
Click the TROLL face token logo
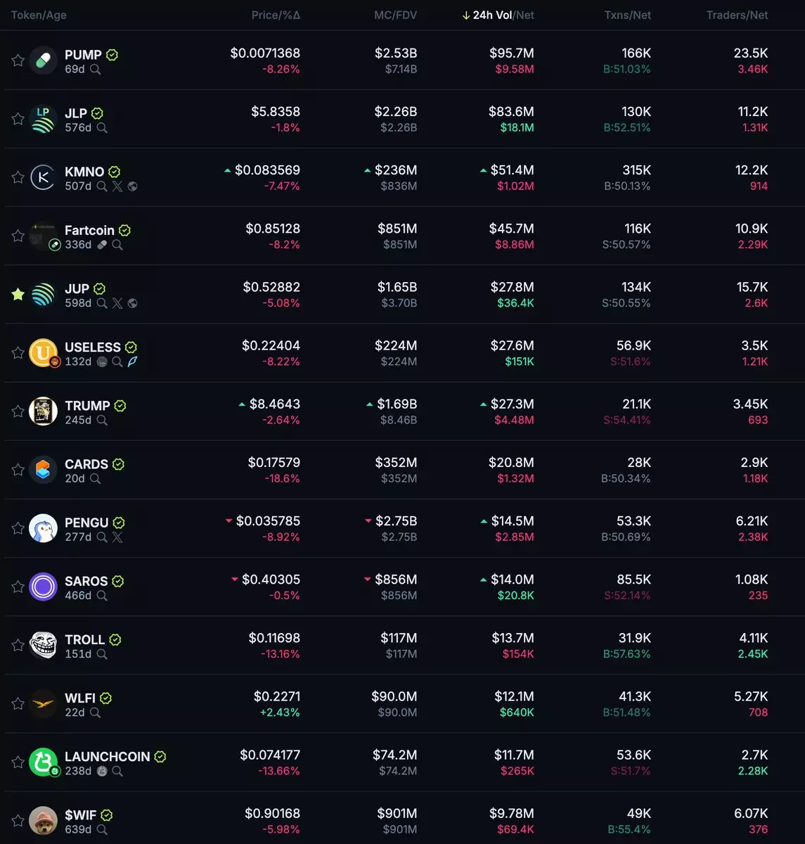coord(43,645)
